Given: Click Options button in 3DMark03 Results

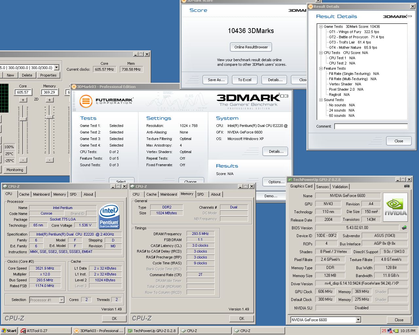Looking at the screenshot, I should pos(276,182).
